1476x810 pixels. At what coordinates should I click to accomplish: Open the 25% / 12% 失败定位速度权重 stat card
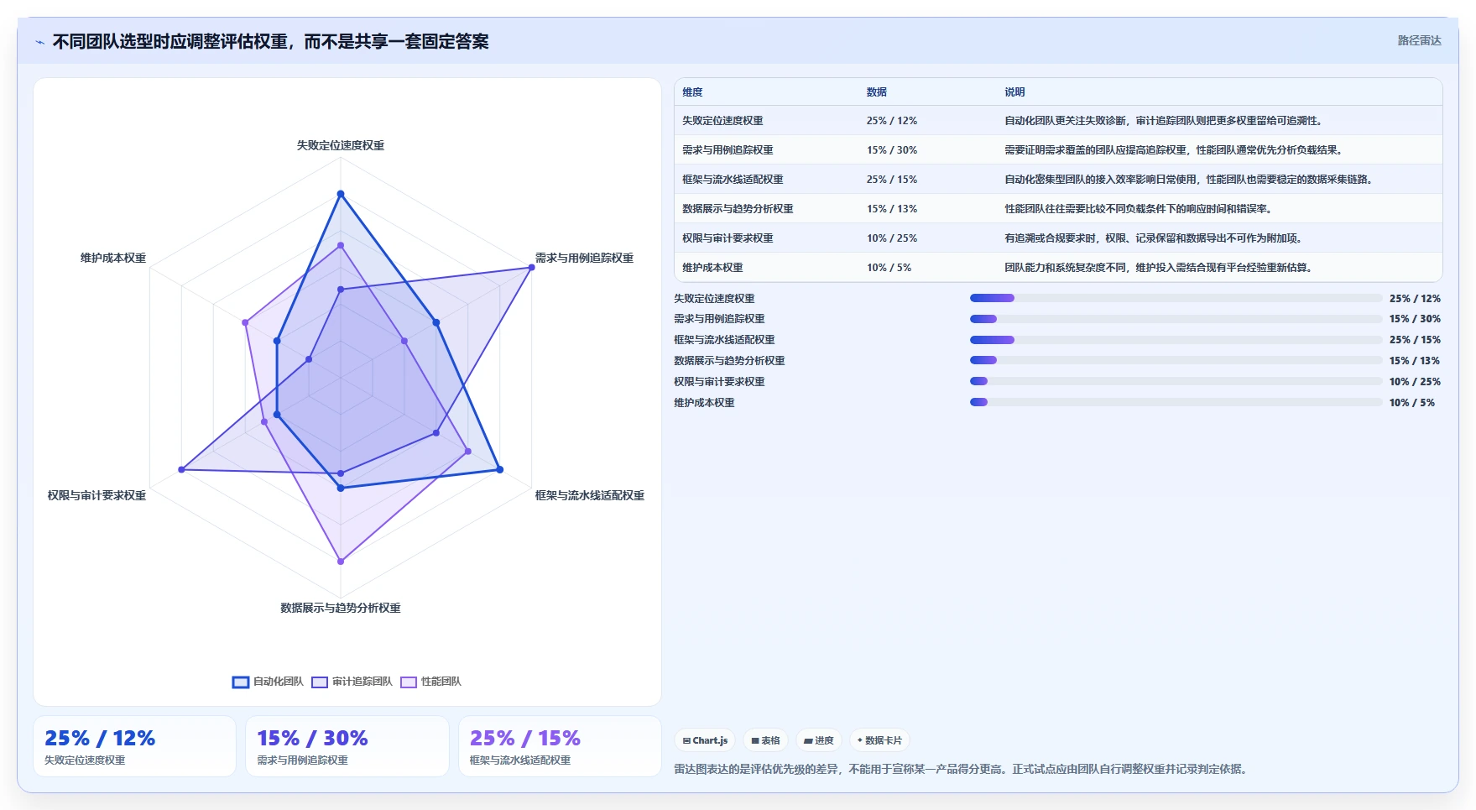tap(134, 746)
